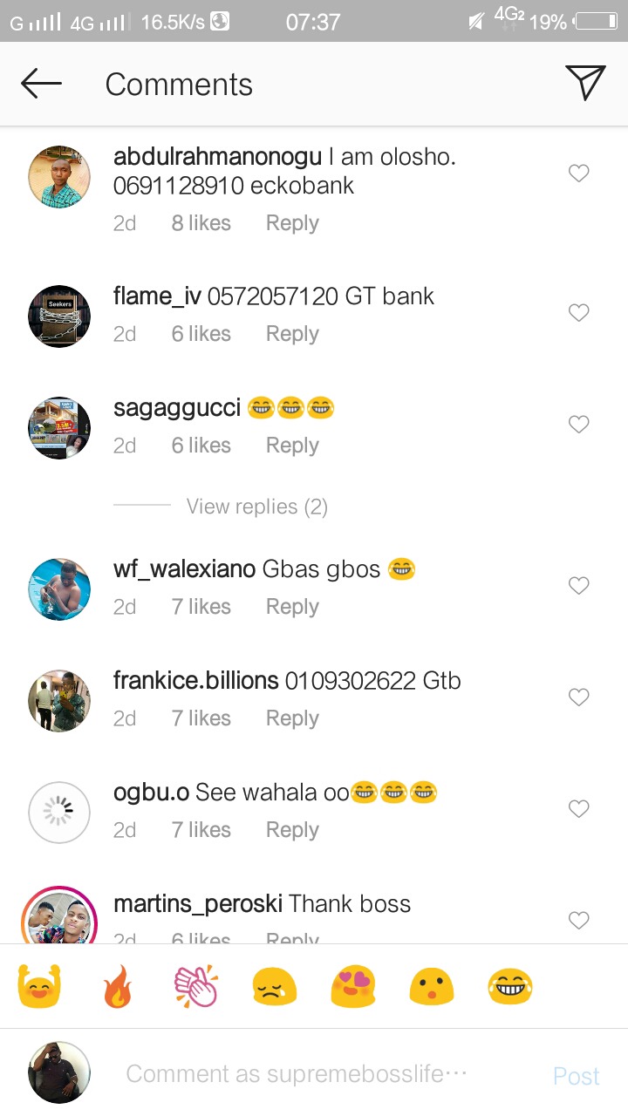Like wf_walexiano's comment with the heart

pos(579,585)
